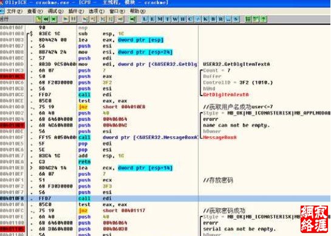This screenshot has width=331, height=236.
Task: Select the highlighted 'call edi' row at 004010F8
Action: tap(165, 198)
